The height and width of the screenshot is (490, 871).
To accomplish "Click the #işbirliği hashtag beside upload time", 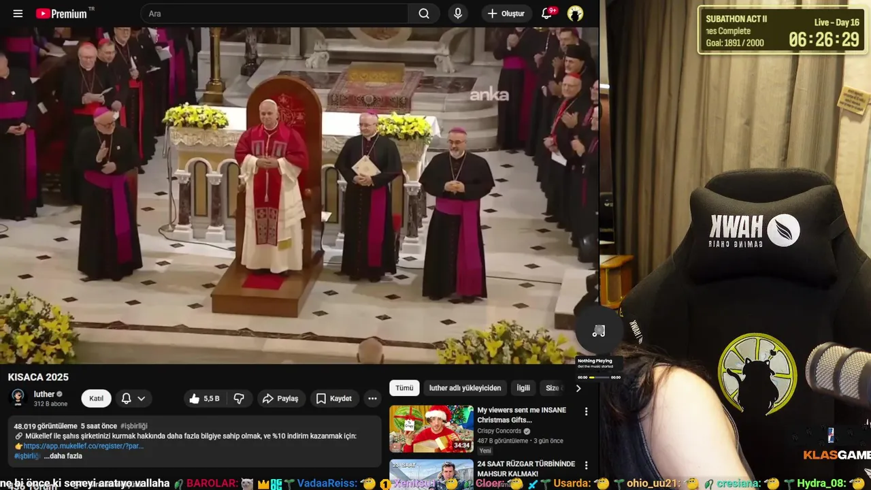I will pos(134,426).
